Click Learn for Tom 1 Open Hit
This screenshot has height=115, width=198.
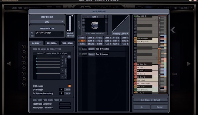[91, 49]
